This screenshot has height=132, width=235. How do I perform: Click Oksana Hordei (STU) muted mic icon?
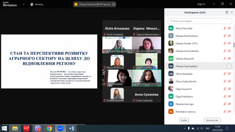[x=224, y=43]
